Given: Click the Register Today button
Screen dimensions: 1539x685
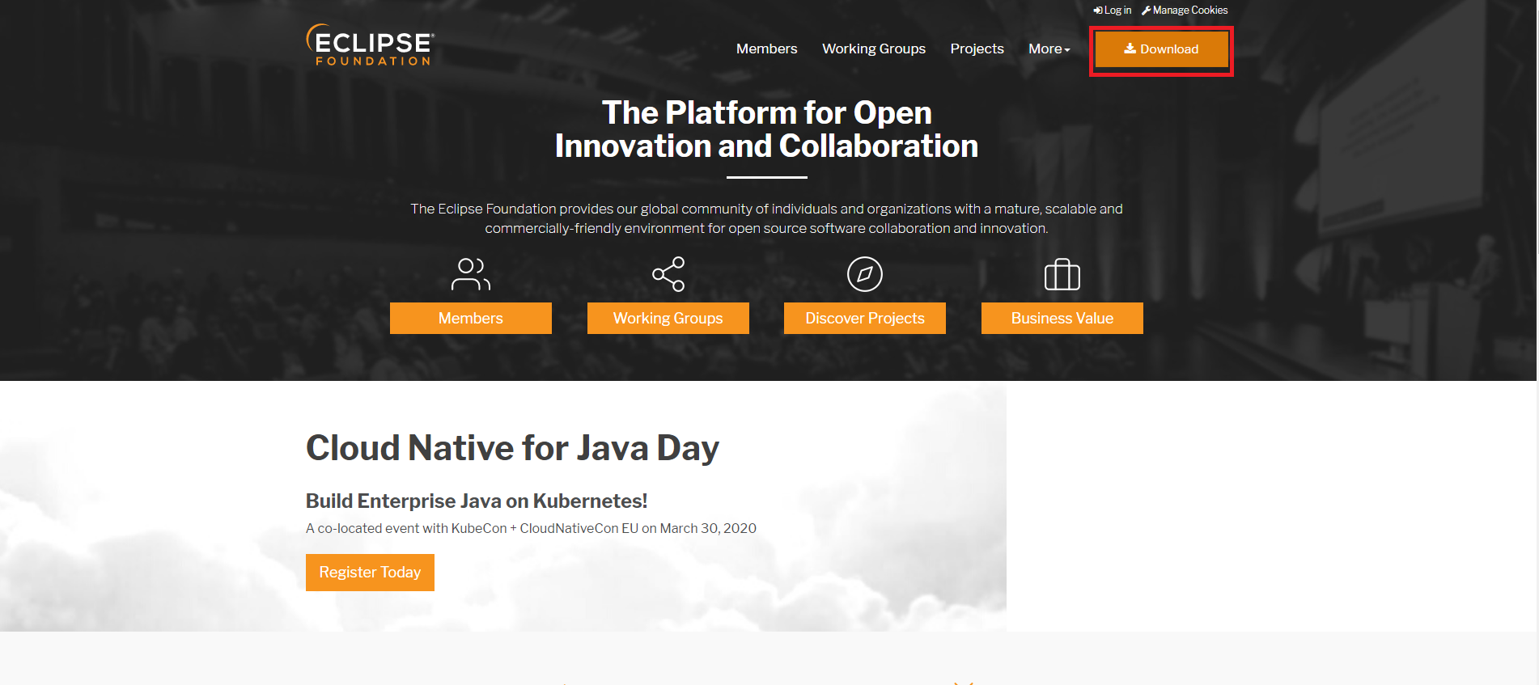Looking at the screenshot, I should tap(370, 573).
